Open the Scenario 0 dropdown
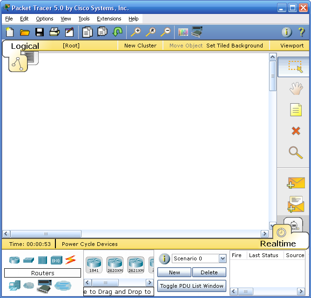 223,258
